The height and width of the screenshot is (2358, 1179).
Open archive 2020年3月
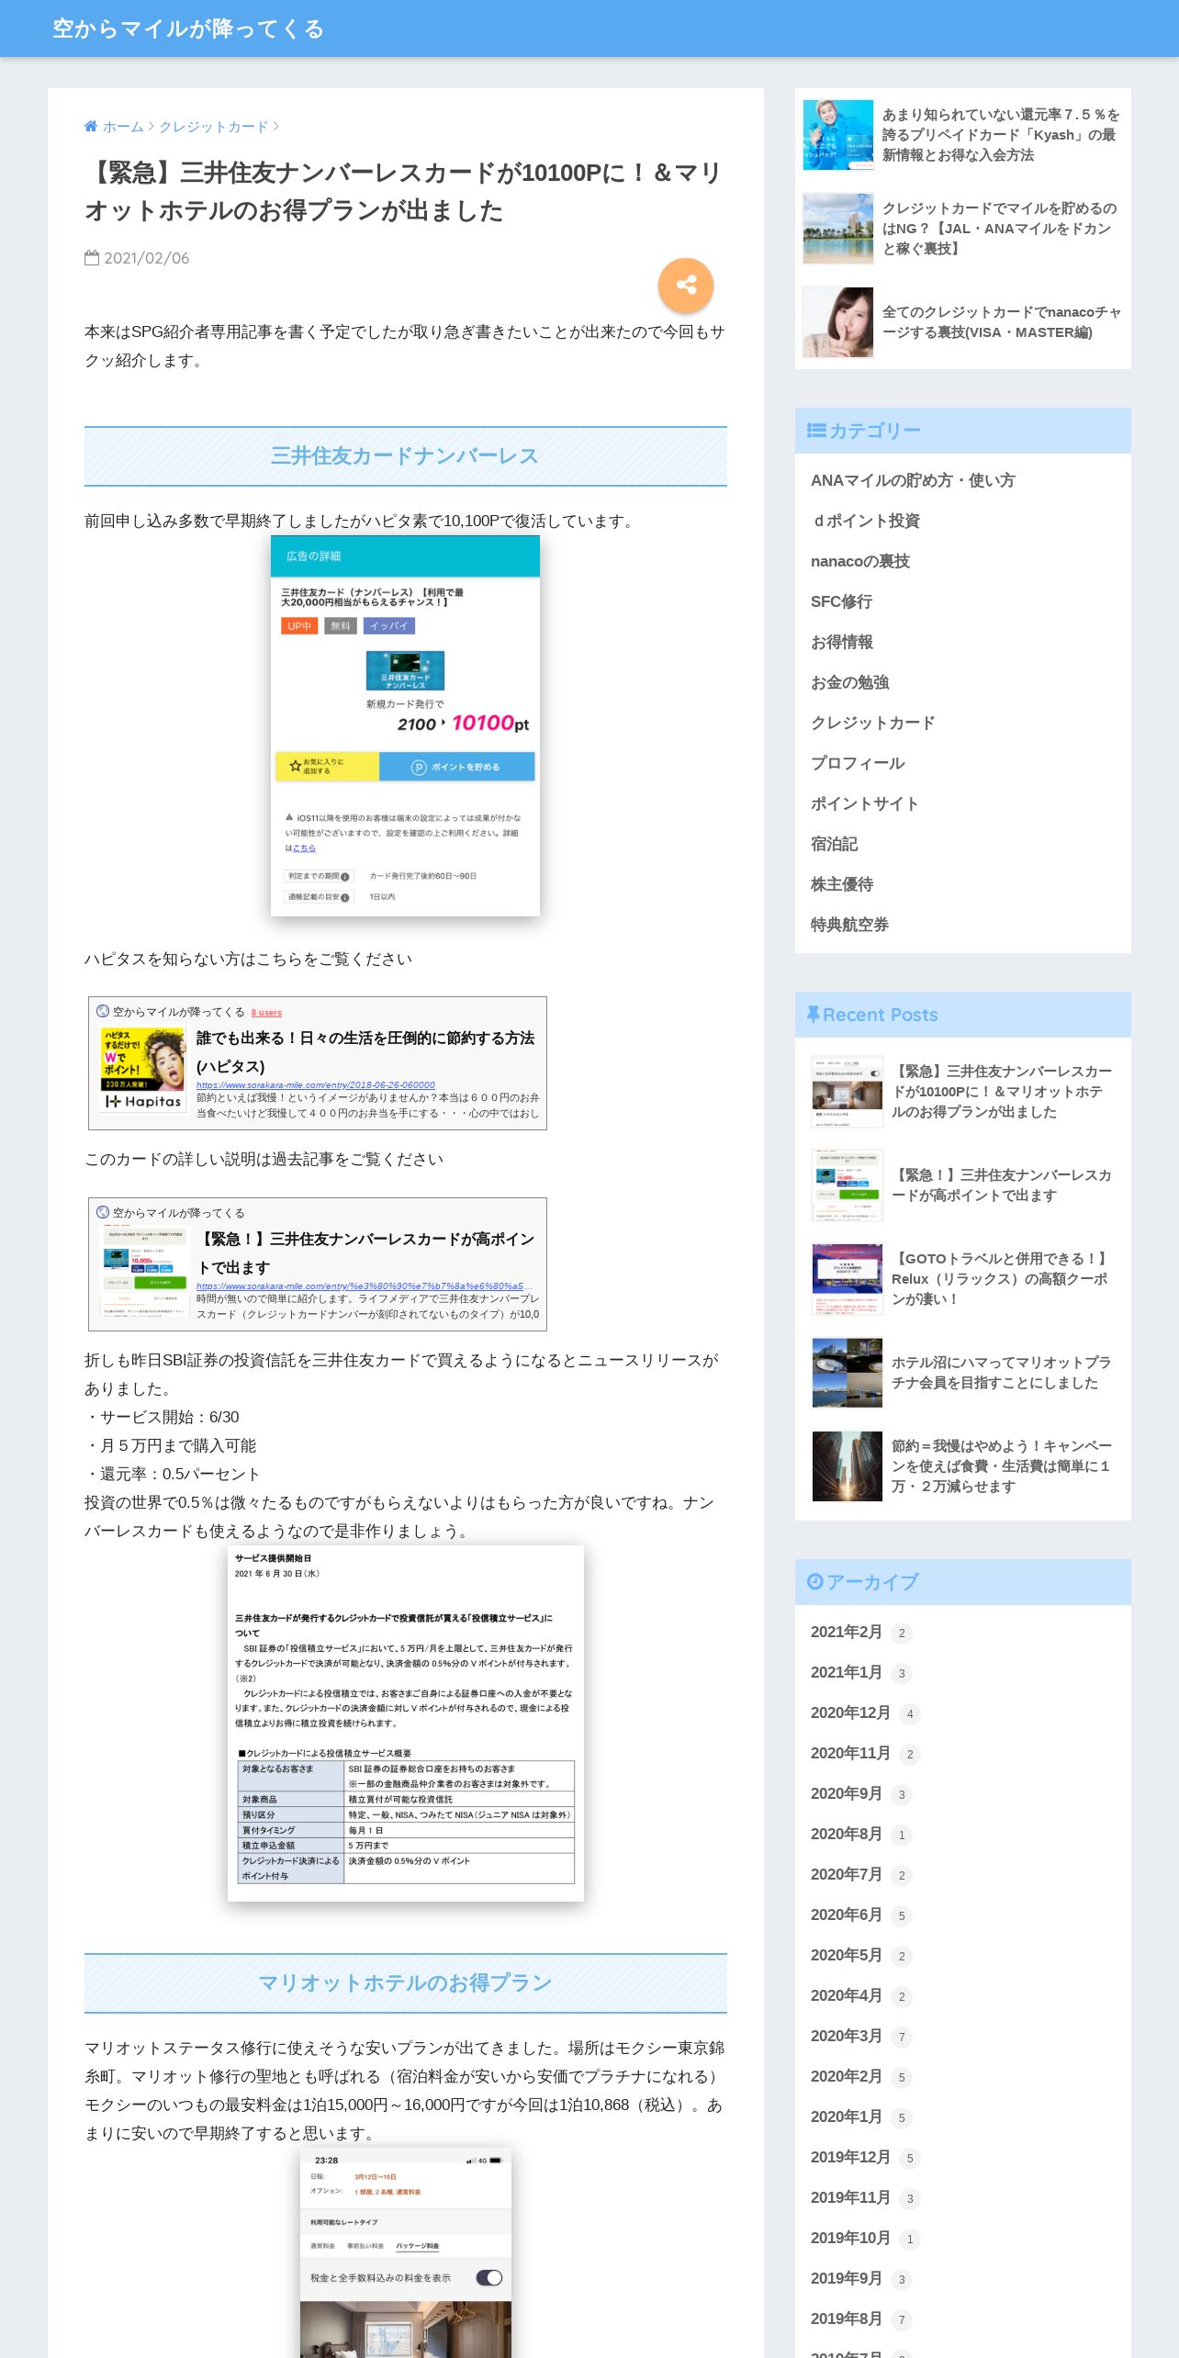click(x=846, y=2036)
